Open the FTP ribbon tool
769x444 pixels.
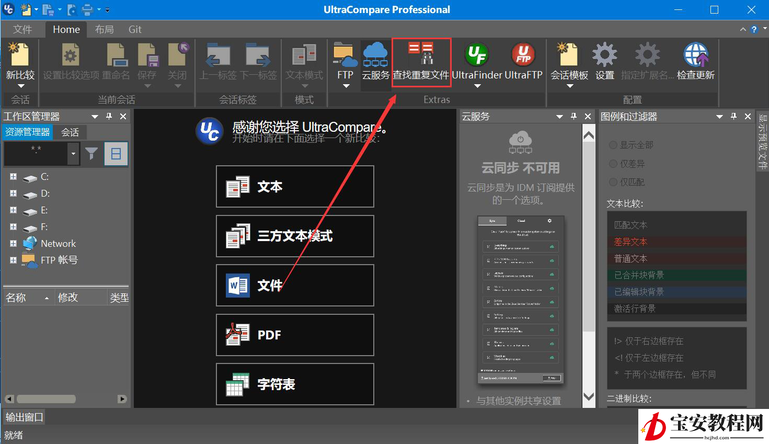click(x=345, y=61)
